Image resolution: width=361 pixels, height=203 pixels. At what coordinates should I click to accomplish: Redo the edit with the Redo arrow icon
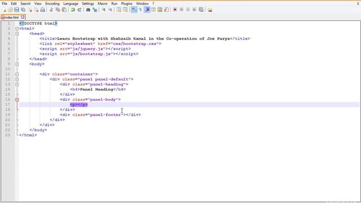(80, 10)
